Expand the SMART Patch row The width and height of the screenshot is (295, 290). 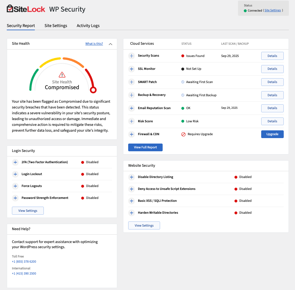point(131,82)
